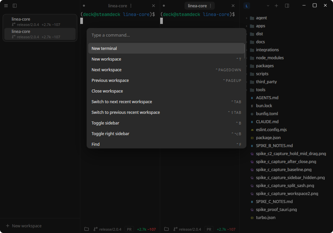
Task: Click folder icon in right terminal status bar
Action: (166, 229)
